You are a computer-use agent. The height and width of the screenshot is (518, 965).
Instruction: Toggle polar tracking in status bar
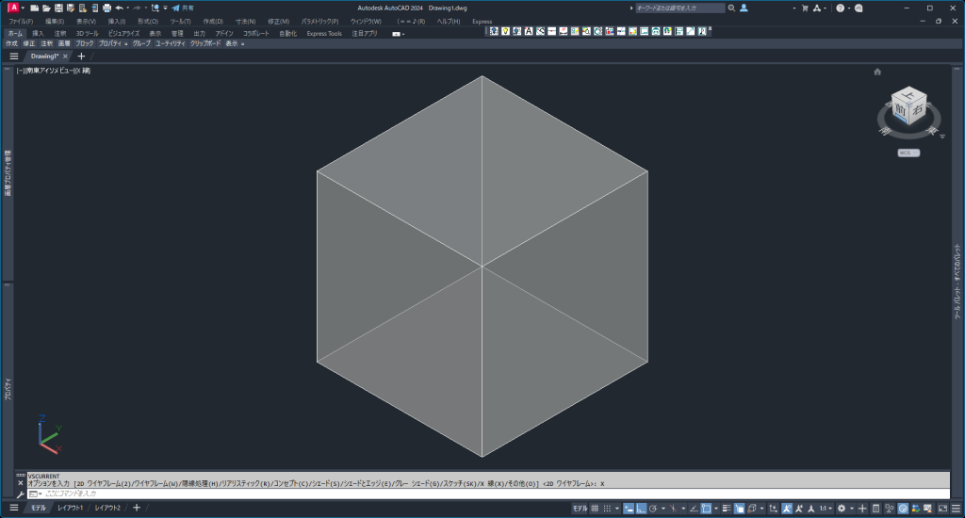(x=655, y=509)
